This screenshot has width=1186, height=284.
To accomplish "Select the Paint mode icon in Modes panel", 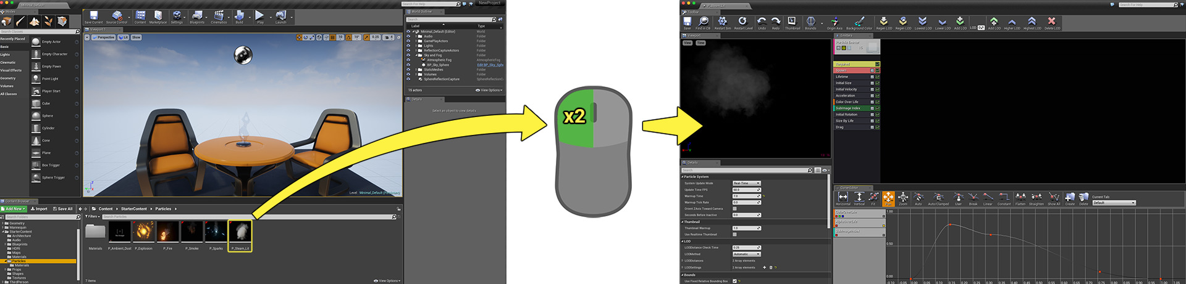I will coord(20,22).
